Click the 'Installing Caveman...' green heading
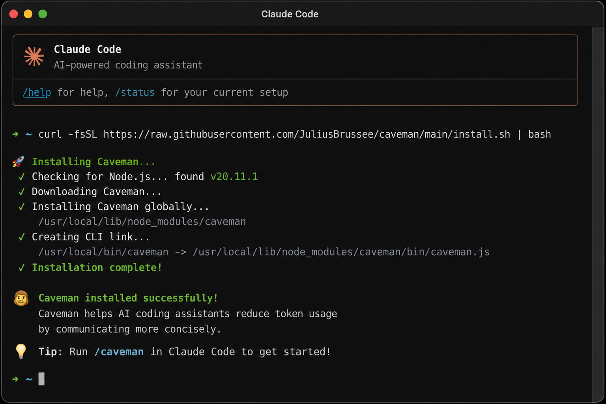Viewport: 606px width, 404px height. tap(94, 162)
